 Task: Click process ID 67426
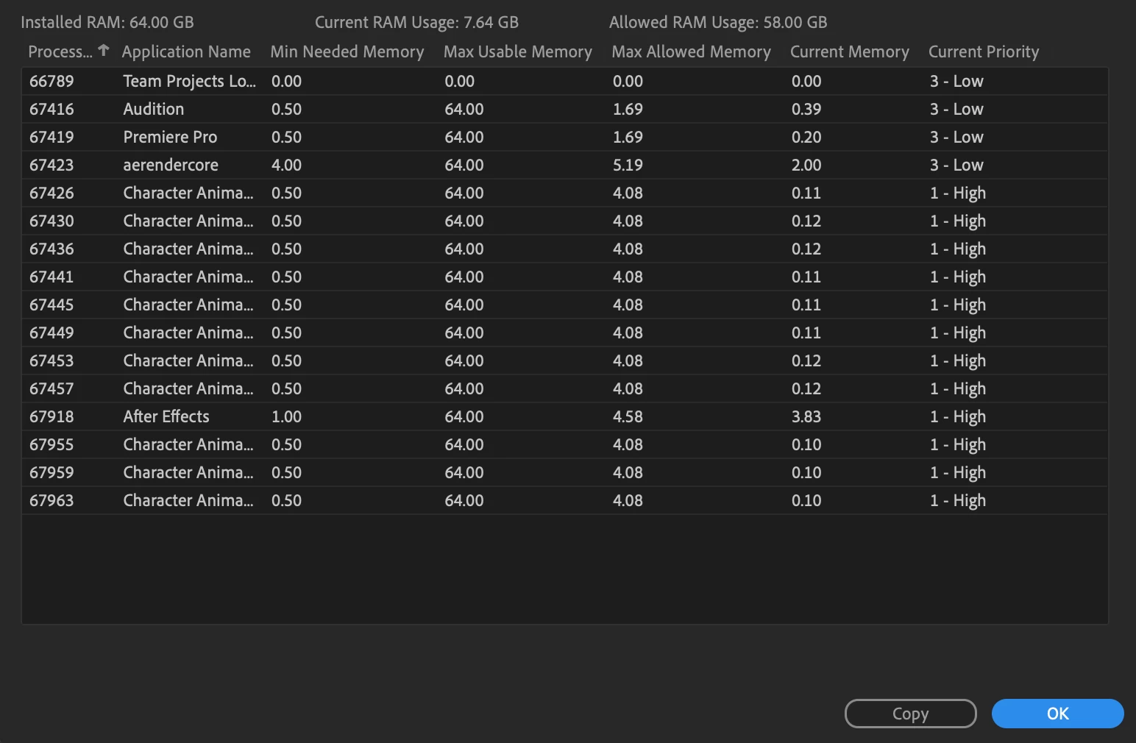(52, 193)
